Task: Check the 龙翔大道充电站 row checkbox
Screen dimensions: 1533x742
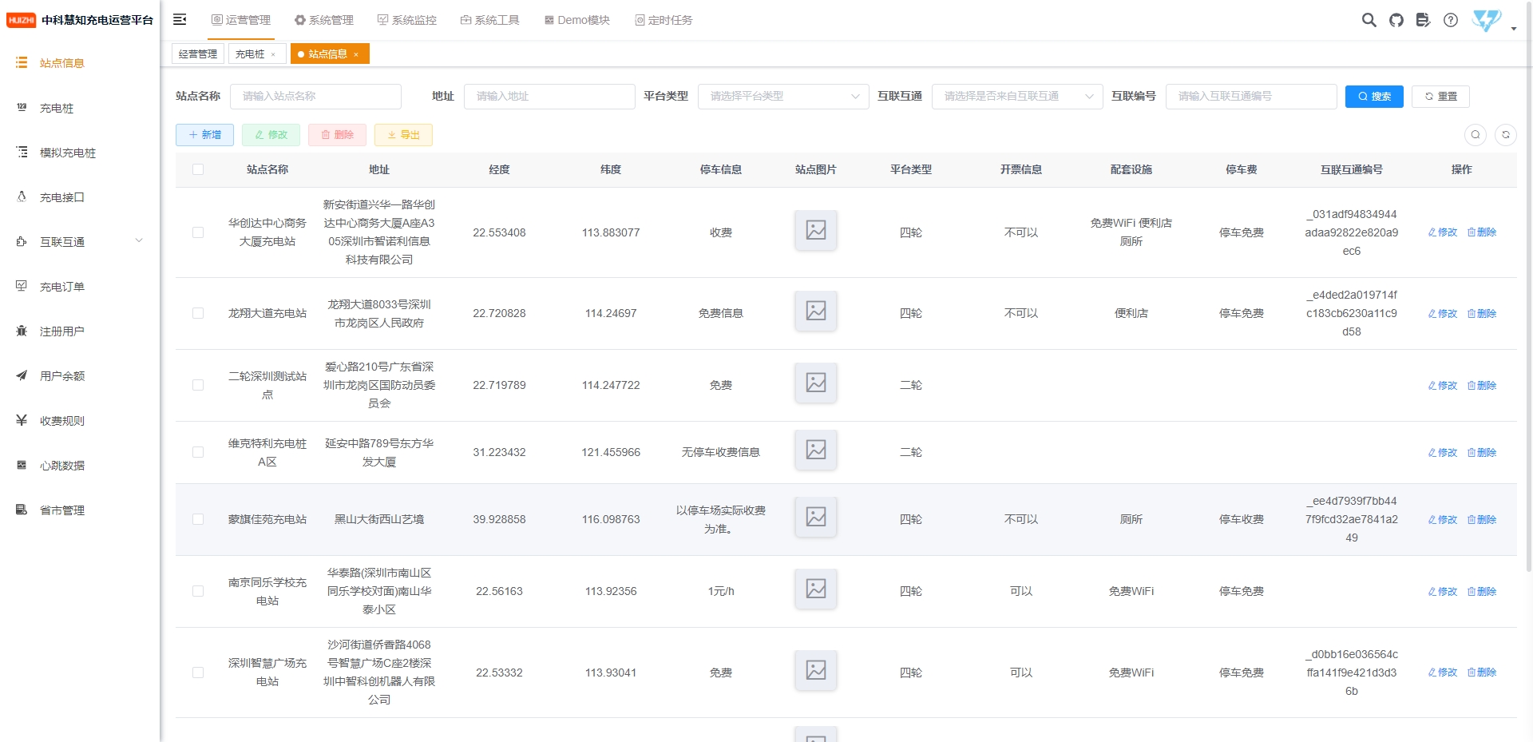Action: 198,313
